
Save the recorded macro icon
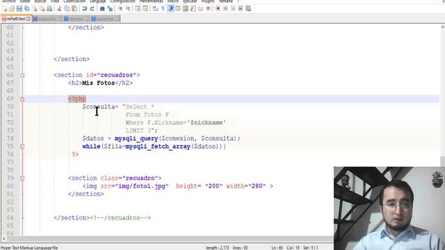tap(248, 8)
